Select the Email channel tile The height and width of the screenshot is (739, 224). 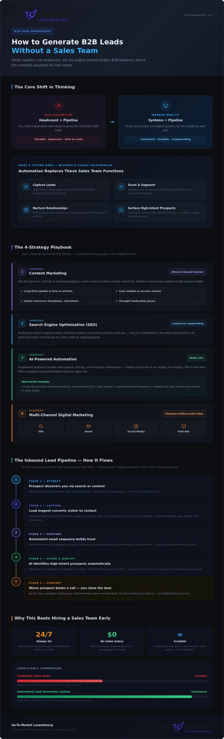tap(88, 429)
